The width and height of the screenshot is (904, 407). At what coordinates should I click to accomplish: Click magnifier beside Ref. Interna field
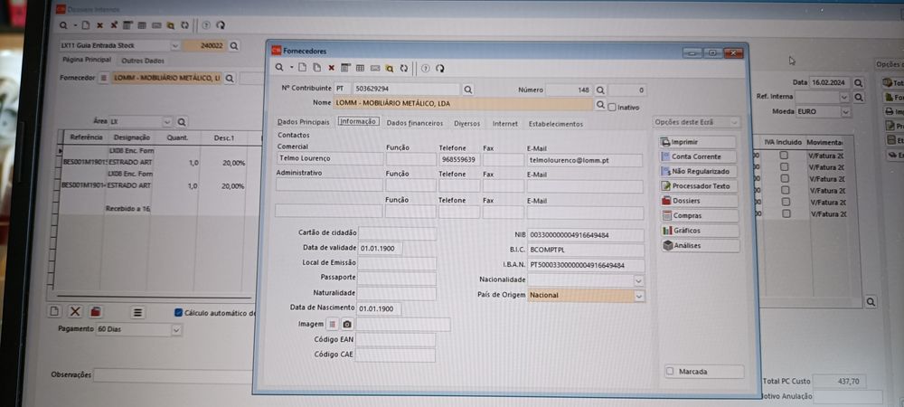[859, 98]
